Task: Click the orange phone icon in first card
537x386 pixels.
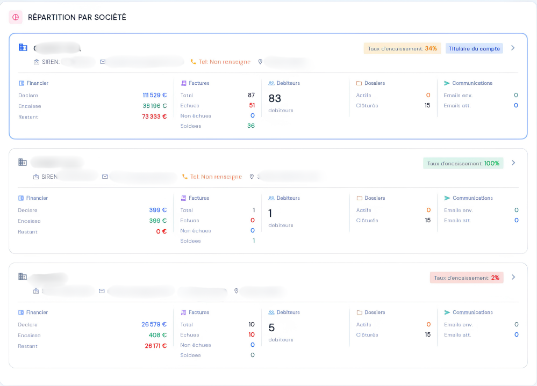Action: pyautogui.click(x=193, y=62)
